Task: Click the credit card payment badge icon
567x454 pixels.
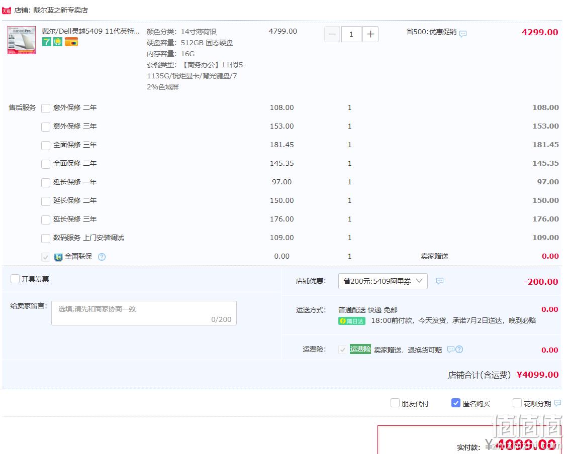Action: coord(71,42)
